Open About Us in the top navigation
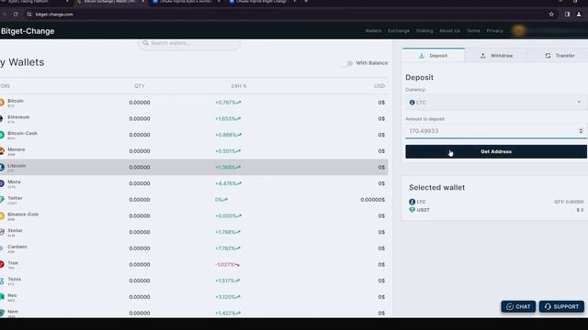This screenshot has width=588, height=330. [449, 30]
